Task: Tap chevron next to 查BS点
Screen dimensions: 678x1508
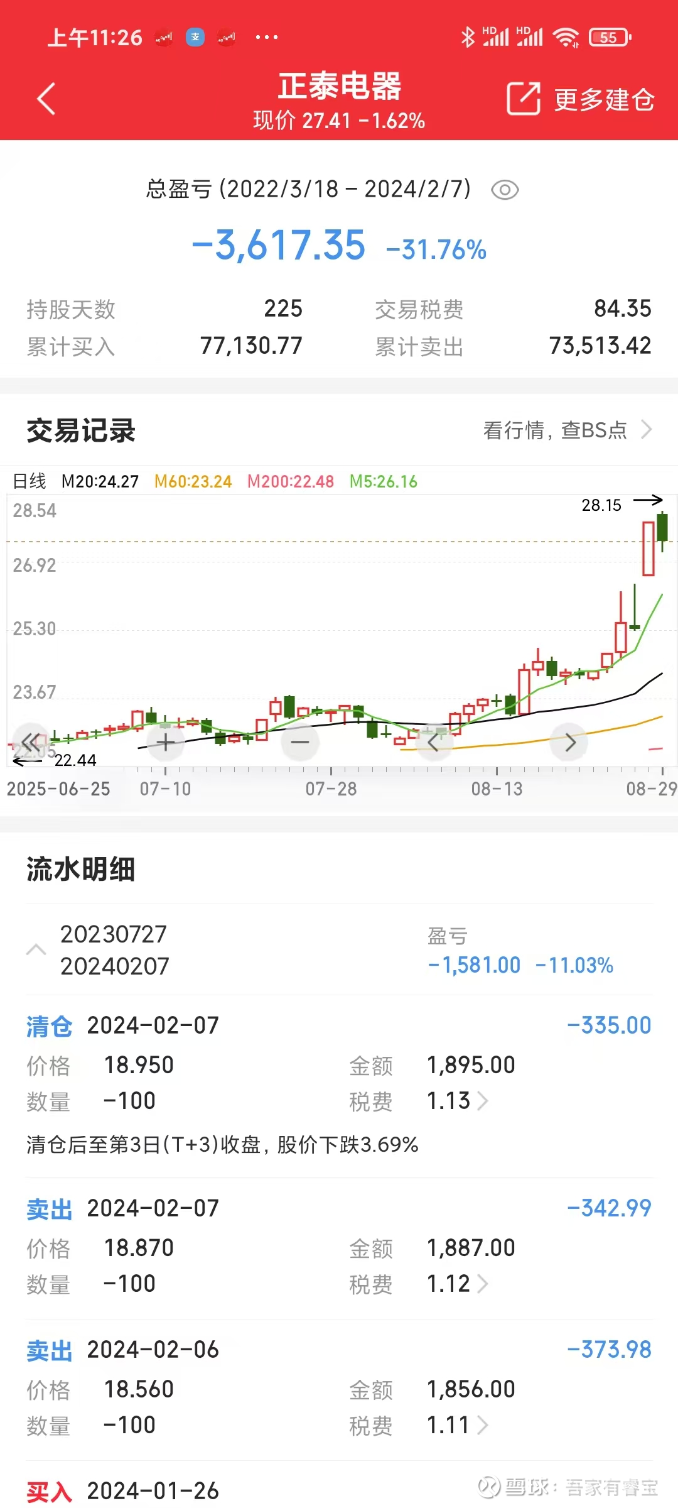Action: pos(647,430)
